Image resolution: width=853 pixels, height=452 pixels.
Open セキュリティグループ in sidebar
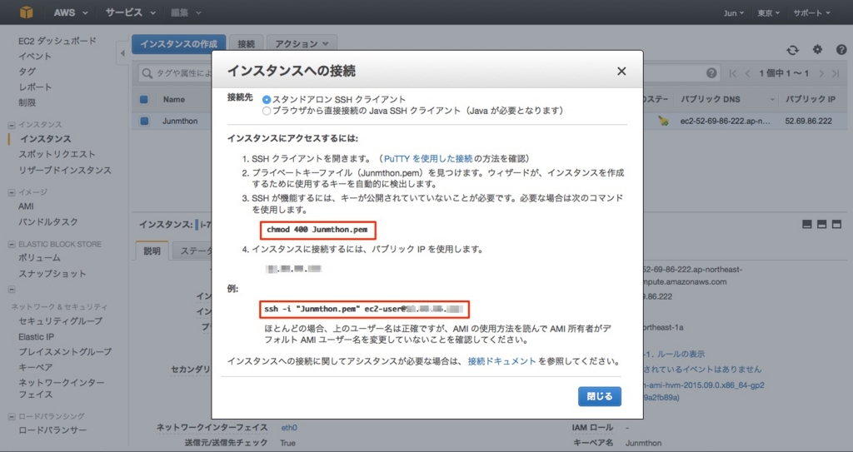coord(60,321)
